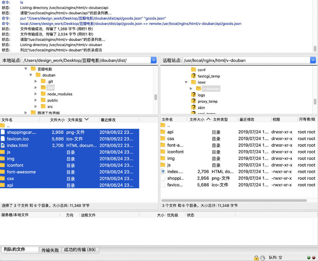Select remote favico... ico file row
318x261 pixels.
(x=239, y=185)
